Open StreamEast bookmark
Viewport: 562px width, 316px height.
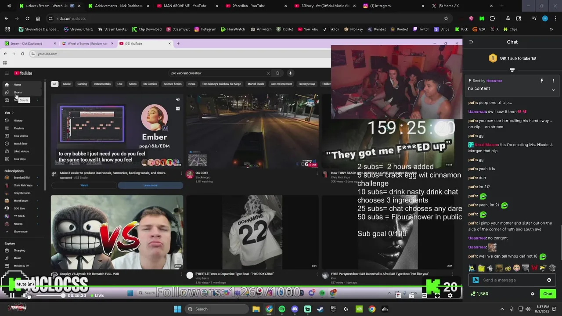[x=178, y=29]
